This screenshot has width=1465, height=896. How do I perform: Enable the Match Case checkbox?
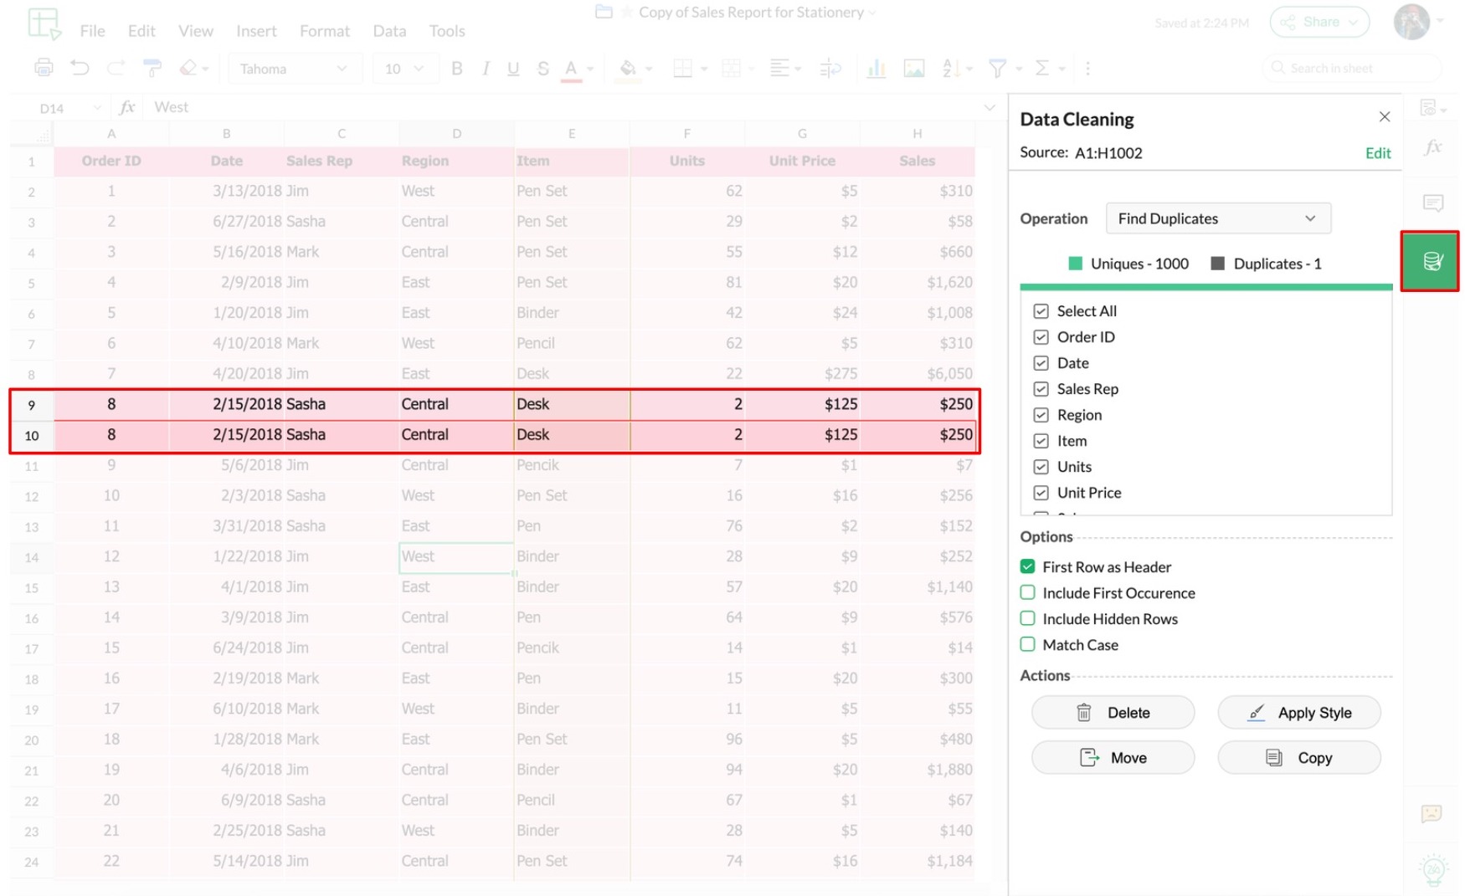coord(1027,645)
